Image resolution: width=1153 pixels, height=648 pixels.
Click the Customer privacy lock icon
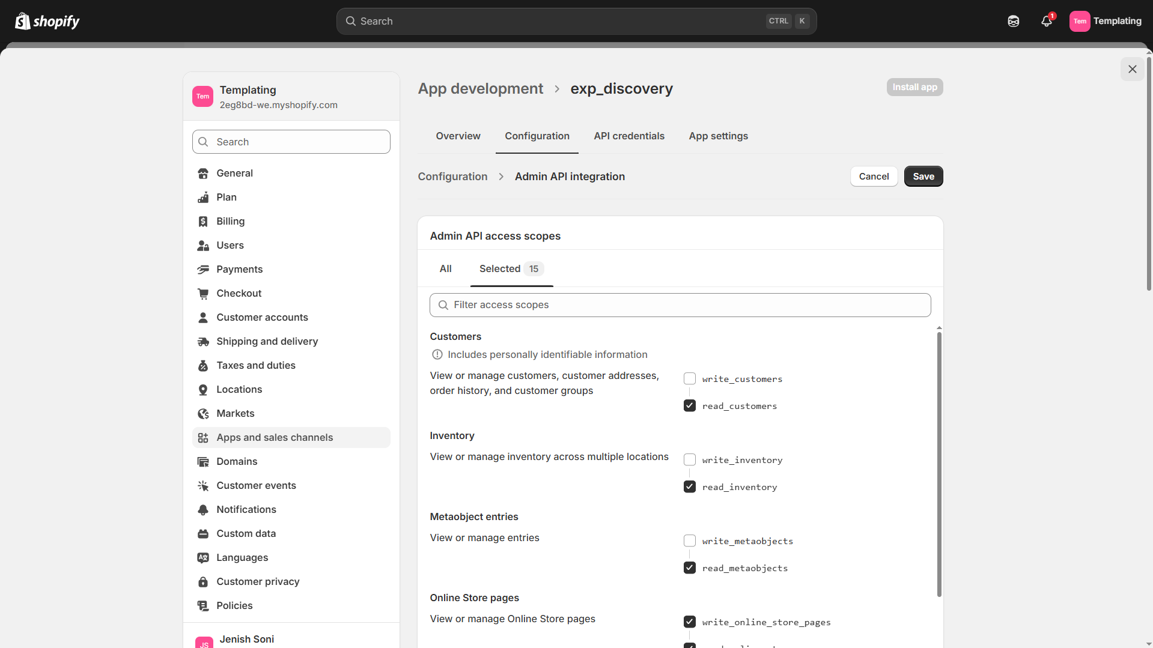coord(203,582)
